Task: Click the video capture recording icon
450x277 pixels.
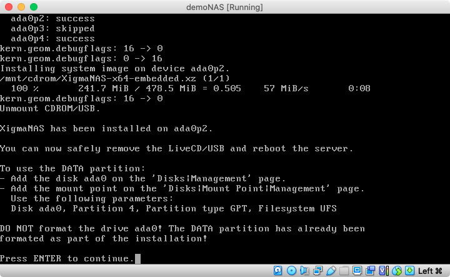Action: [x=371, y=271]
